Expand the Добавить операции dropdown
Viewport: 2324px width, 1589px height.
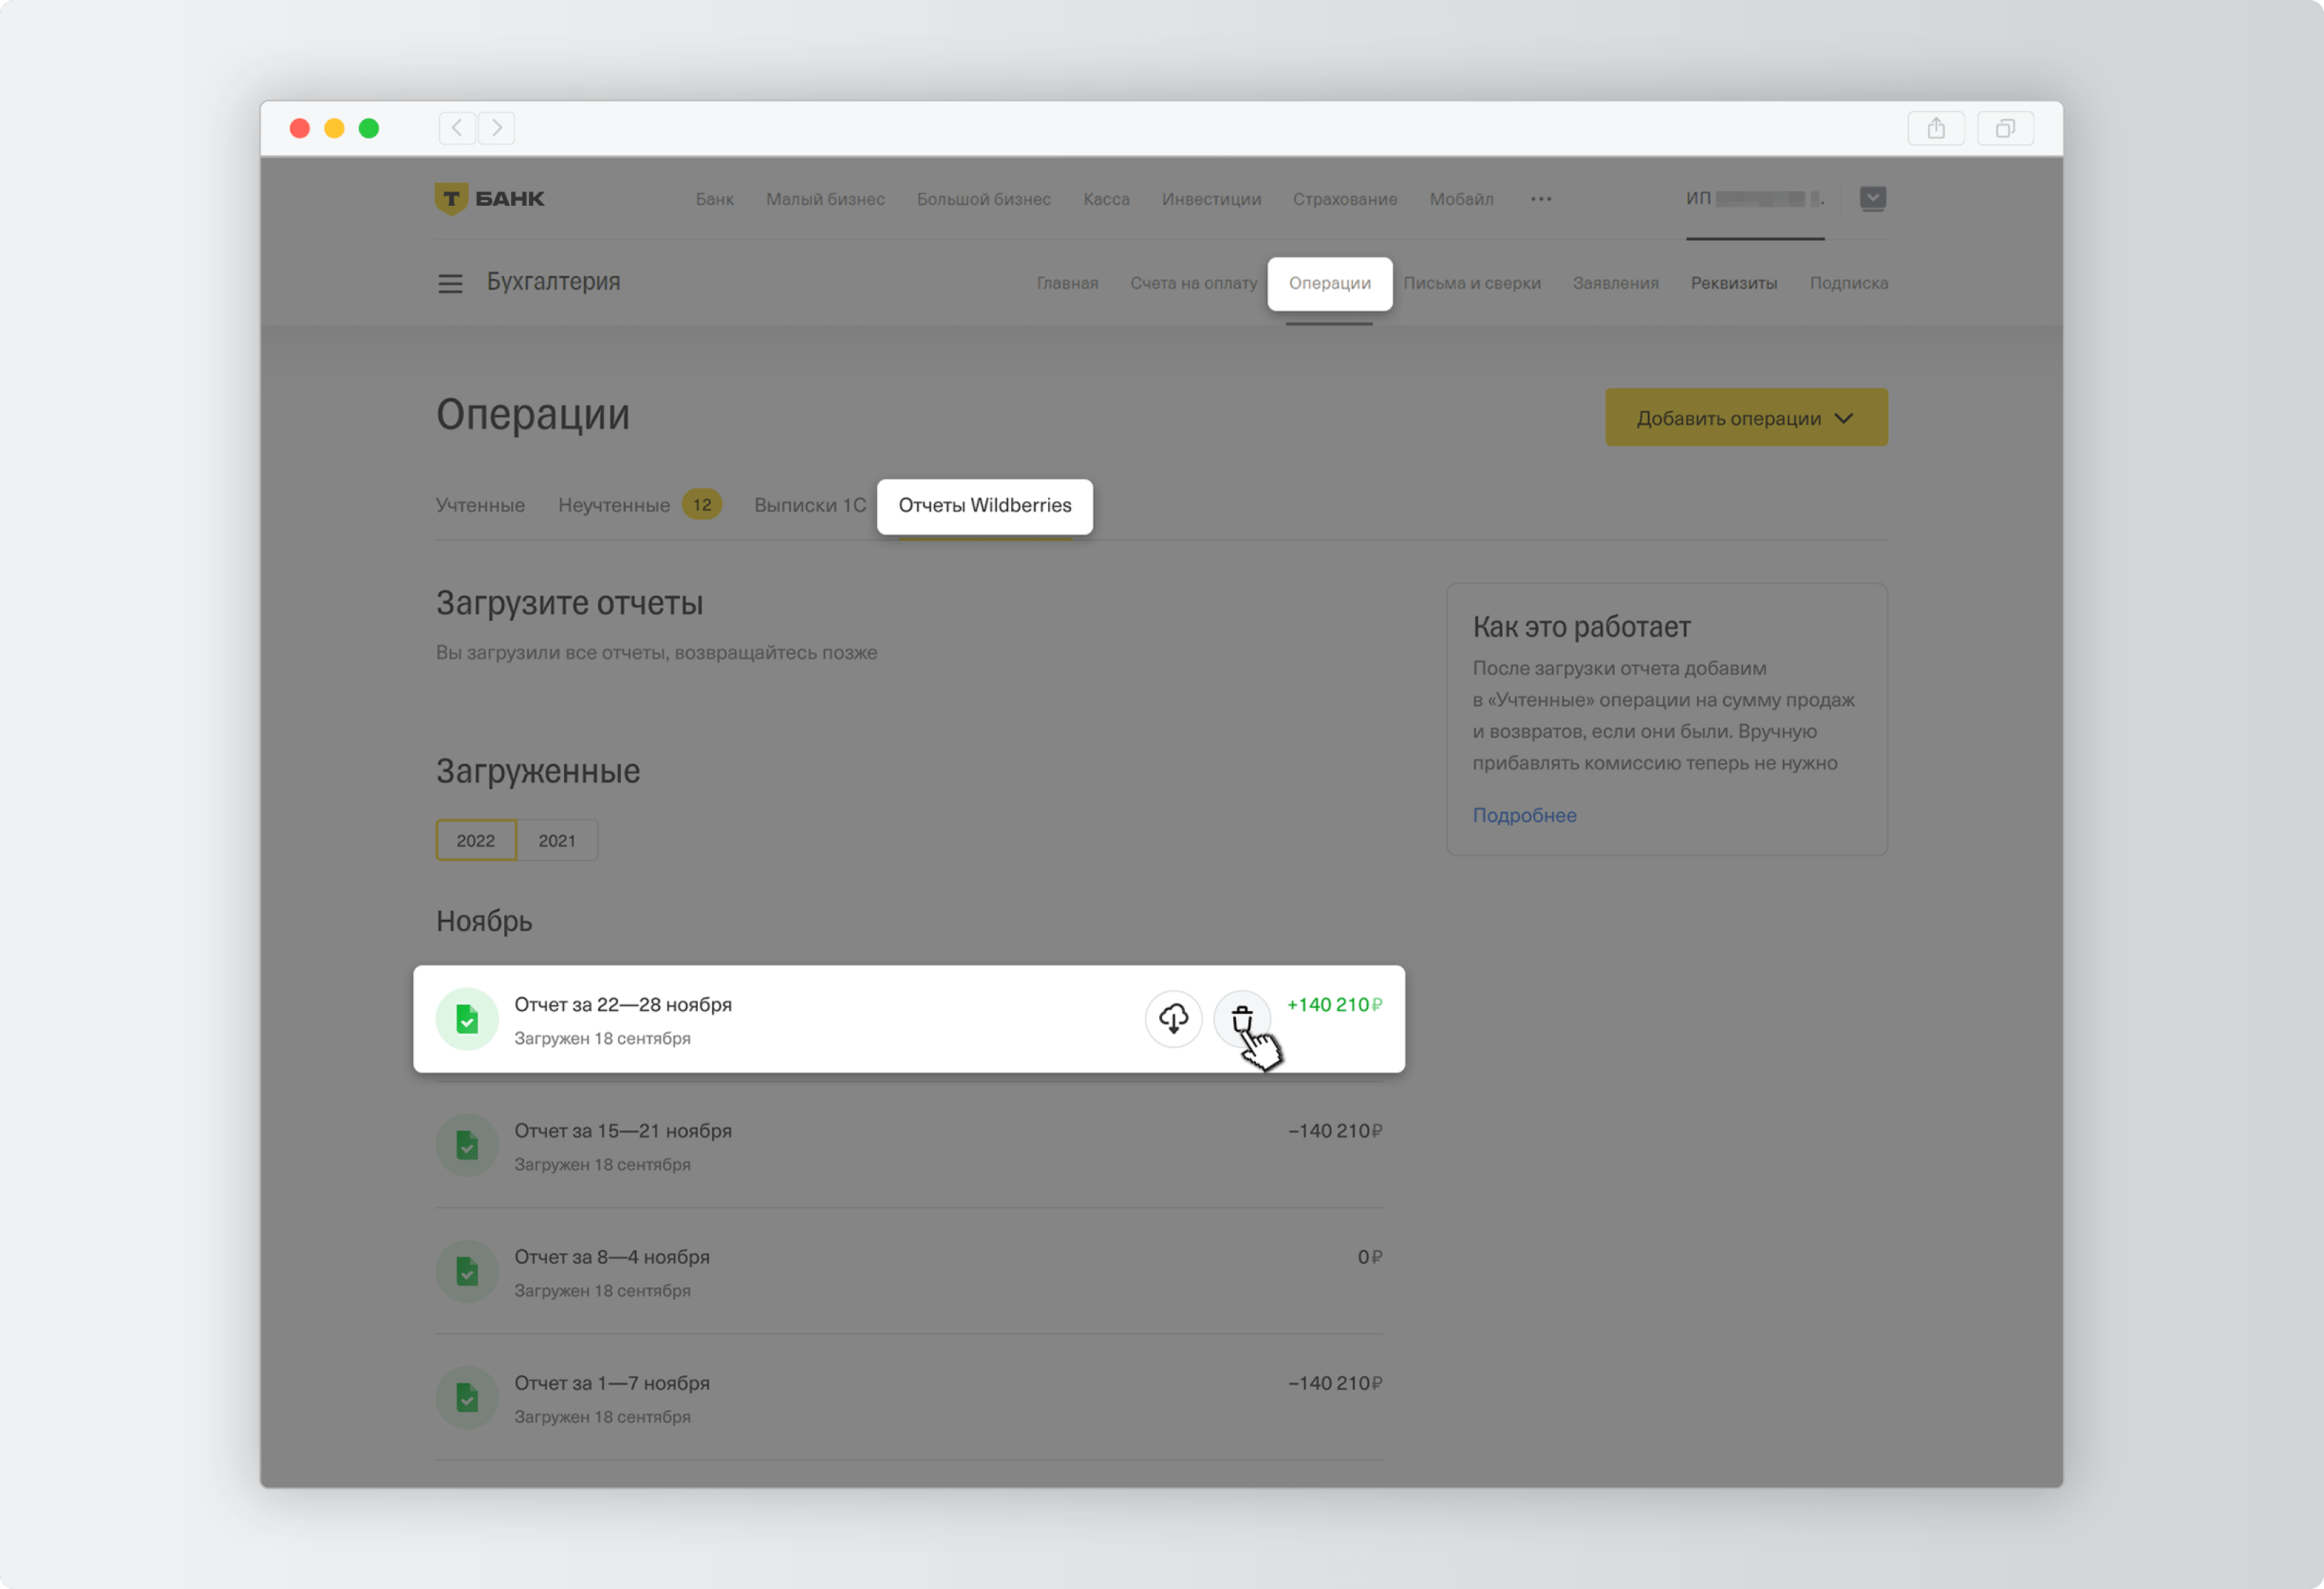tap(1746, 418)
